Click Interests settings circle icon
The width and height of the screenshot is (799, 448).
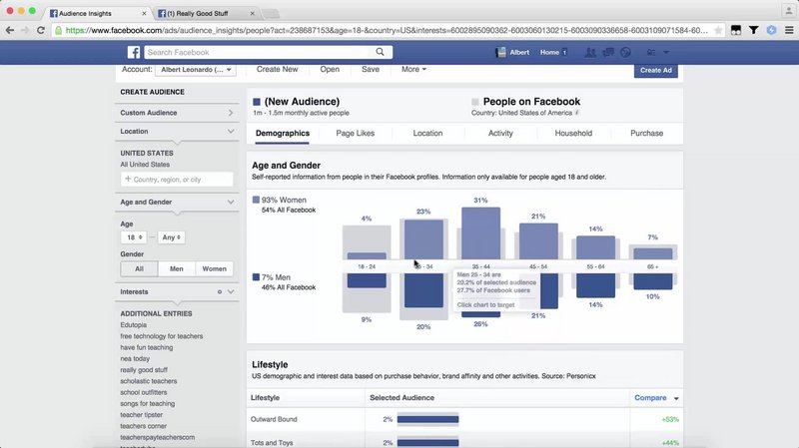[220, 291]
